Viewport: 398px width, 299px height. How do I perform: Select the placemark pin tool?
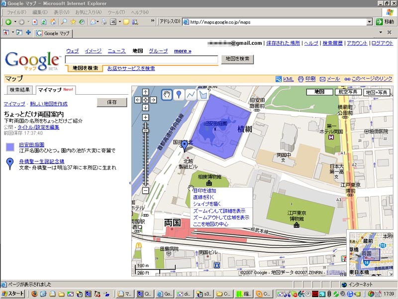click(179, 95)
